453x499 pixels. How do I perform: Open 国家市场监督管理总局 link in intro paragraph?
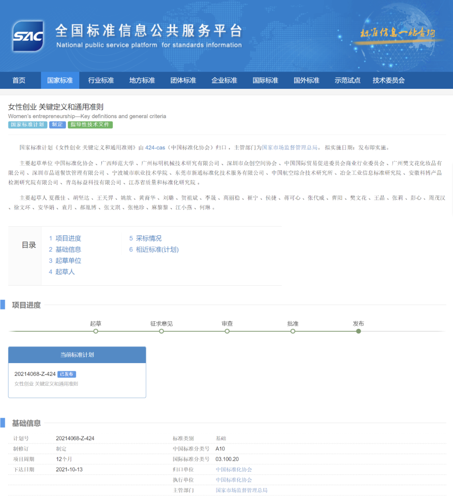[x=289, y=148]
